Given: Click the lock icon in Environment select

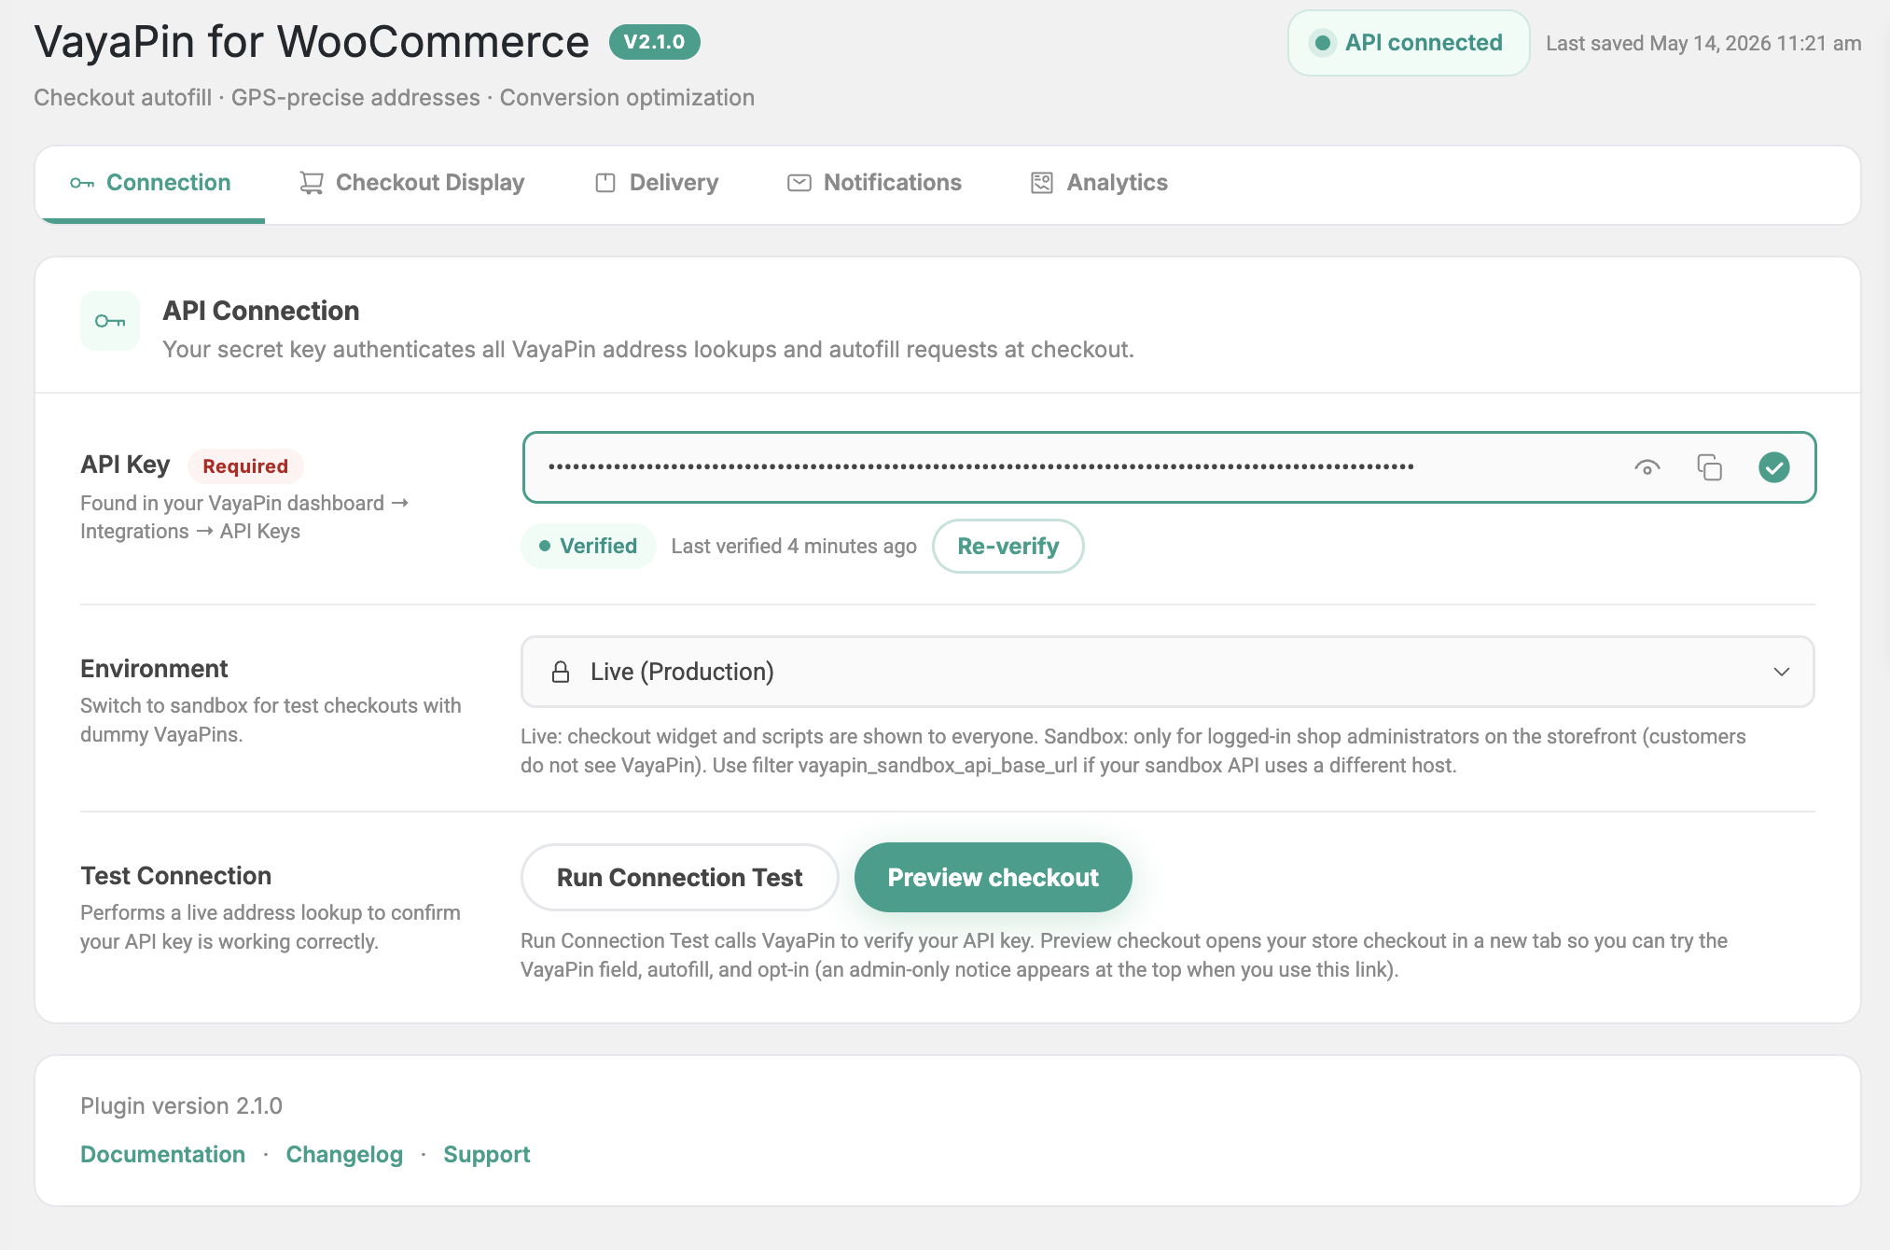Looking at the screenshot, I should pyautogui.click(x=561, y=672).
